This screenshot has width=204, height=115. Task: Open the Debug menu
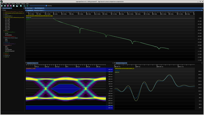point(23,4)
